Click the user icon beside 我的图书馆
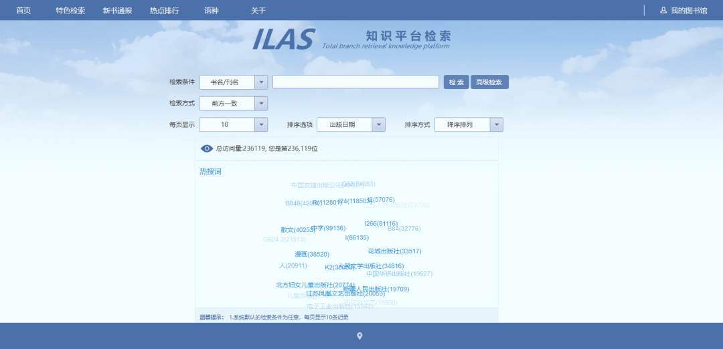Screen dimensions: 723x349 click(663, 10)
